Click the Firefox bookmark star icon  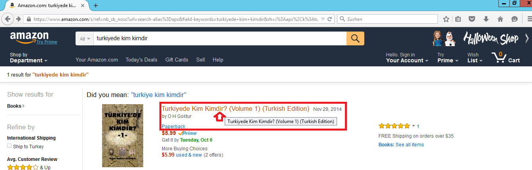point(446,19)
